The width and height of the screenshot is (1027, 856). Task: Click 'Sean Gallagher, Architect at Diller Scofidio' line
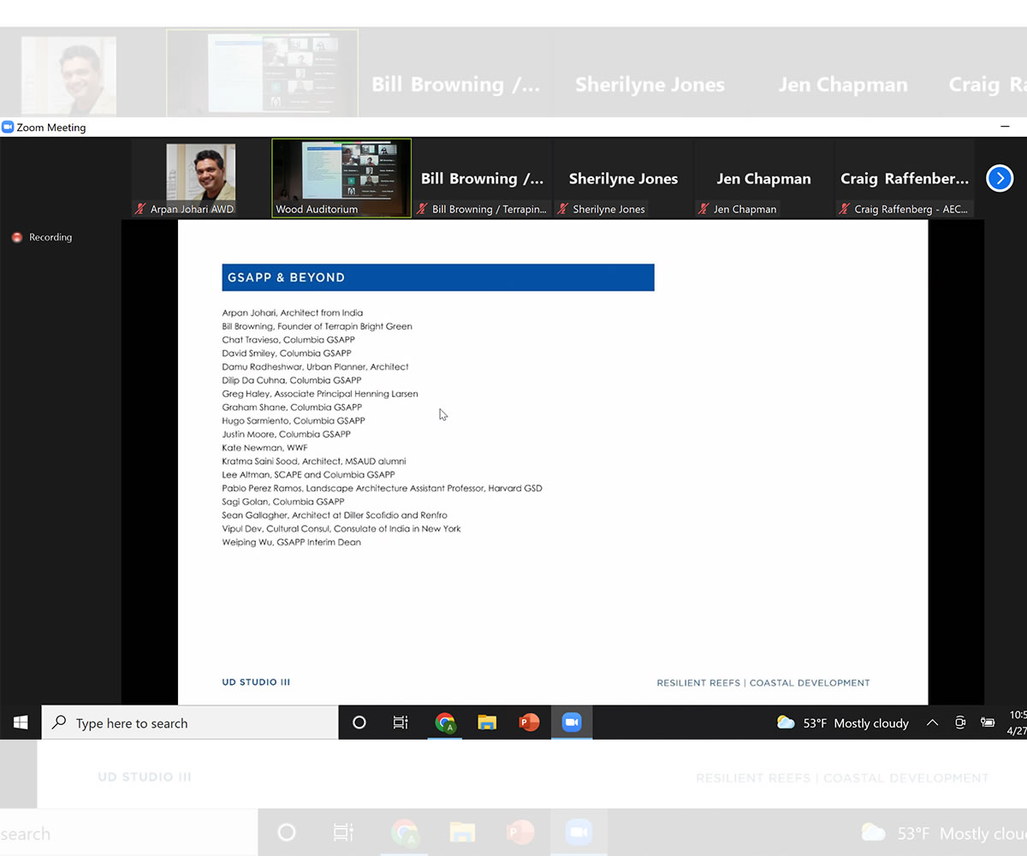tap(335, 515)
